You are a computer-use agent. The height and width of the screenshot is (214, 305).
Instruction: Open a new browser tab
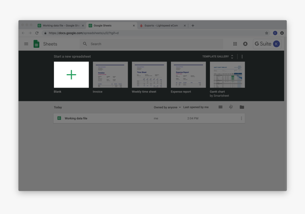pos(193,25)
